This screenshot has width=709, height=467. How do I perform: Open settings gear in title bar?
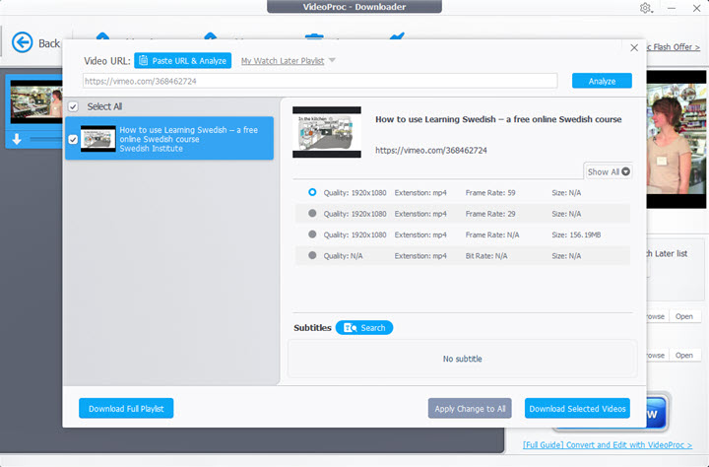click(645, 8)
